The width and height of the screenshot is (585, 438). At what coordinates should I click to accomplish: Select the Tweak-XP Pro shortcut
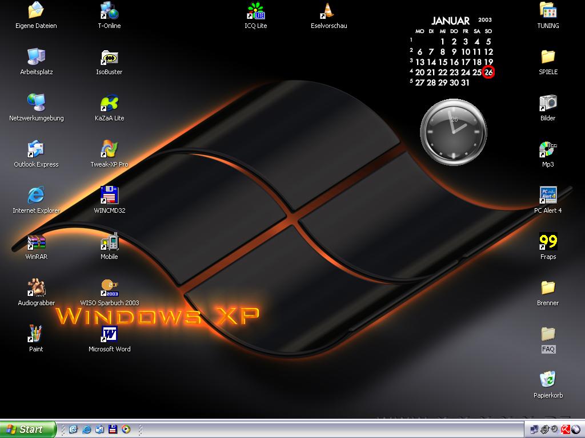point(109,149)
